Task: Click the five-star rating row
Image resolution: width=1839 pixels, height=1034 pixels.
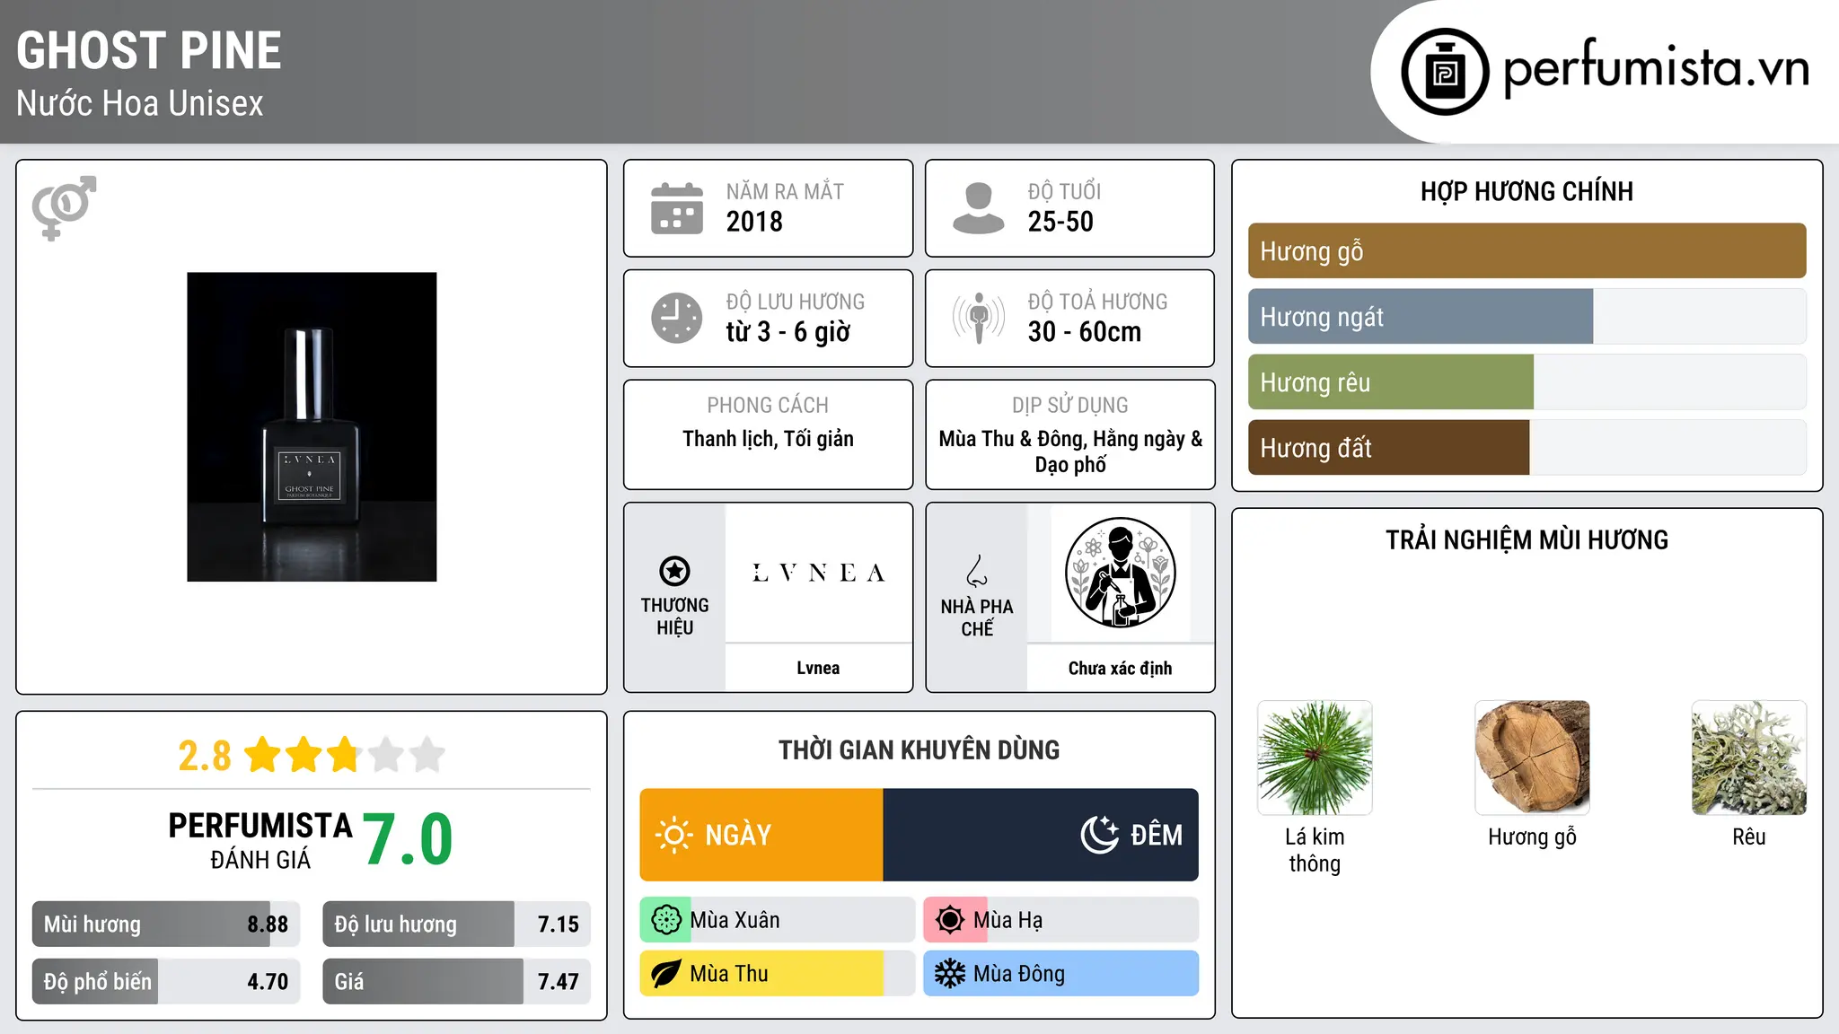Action: pos(345,755)
